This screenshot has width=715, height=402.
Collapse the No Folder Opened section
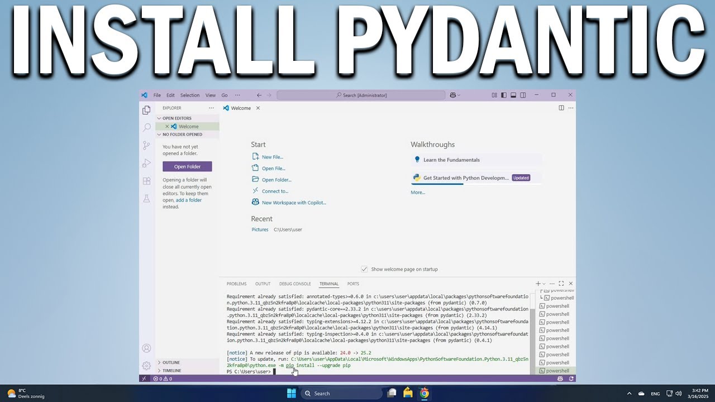188,135
